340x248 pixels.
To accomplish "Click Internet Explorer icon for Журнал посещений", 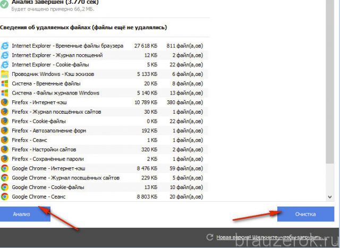I will [5, 55].
